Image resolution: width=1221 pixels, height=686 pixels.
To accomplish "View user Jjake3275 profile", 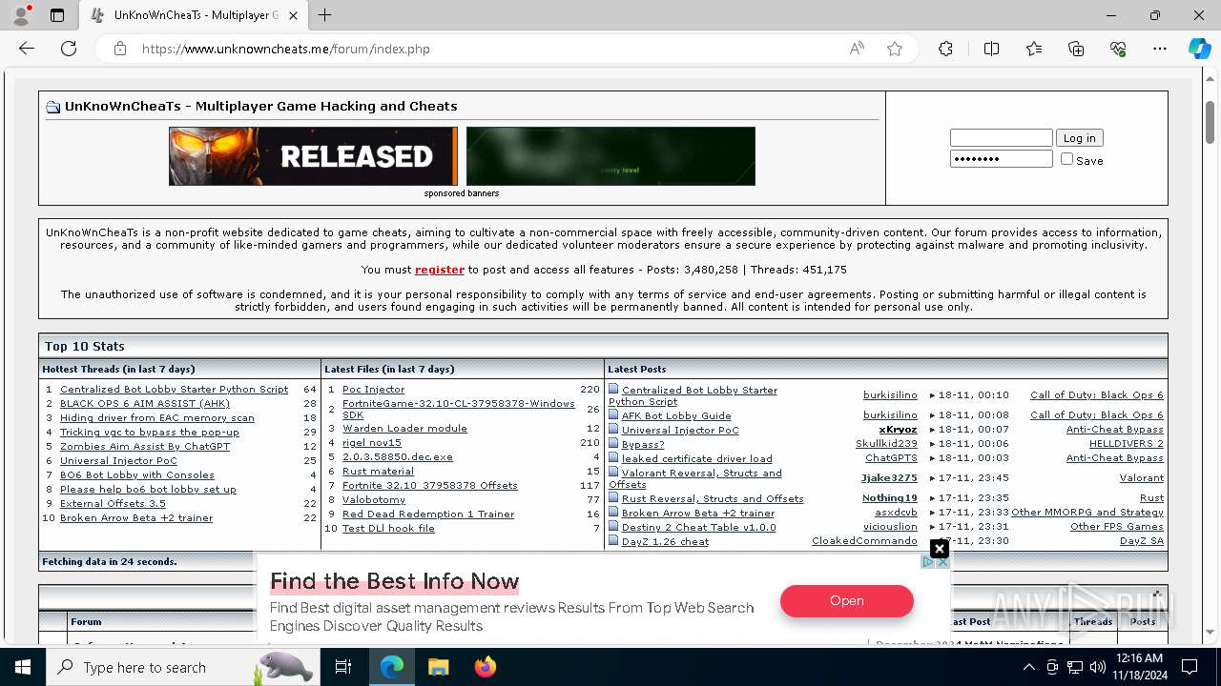I will (889, 477).
